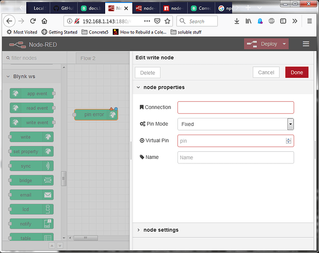319x253 pixels.
Task: Switch to the Google np browser tab
Action: [x=224, y=8]
